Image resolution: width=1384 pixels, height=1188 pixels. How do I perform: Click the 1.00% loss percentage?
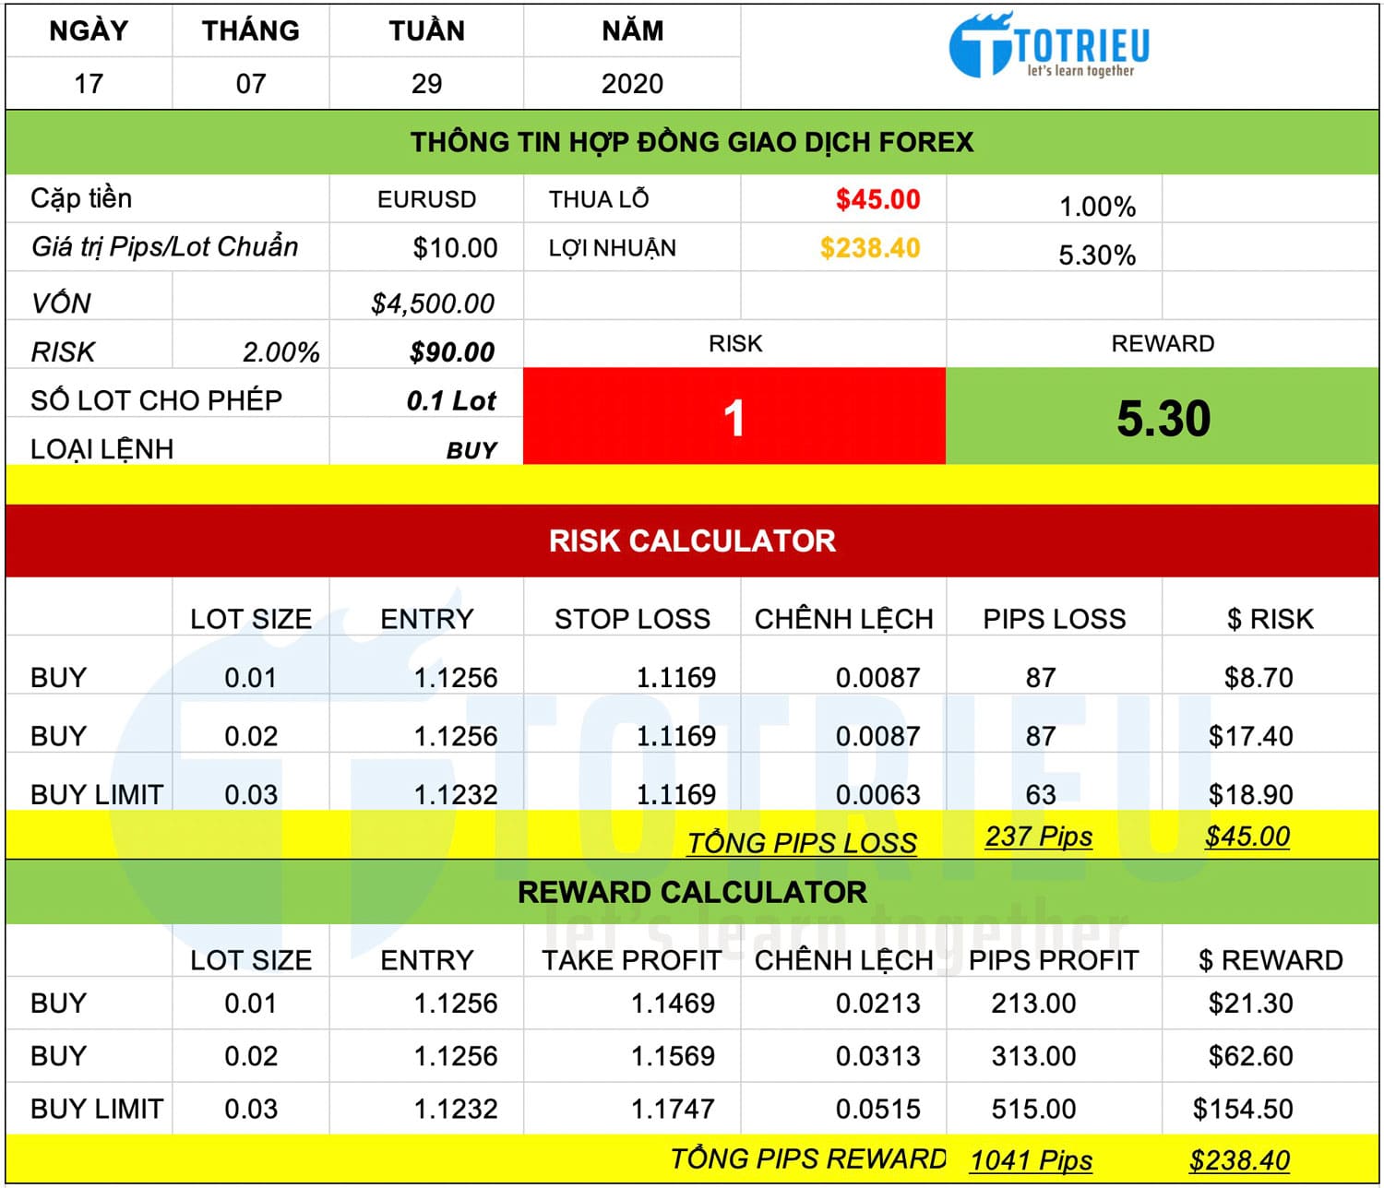[1096, 207]
